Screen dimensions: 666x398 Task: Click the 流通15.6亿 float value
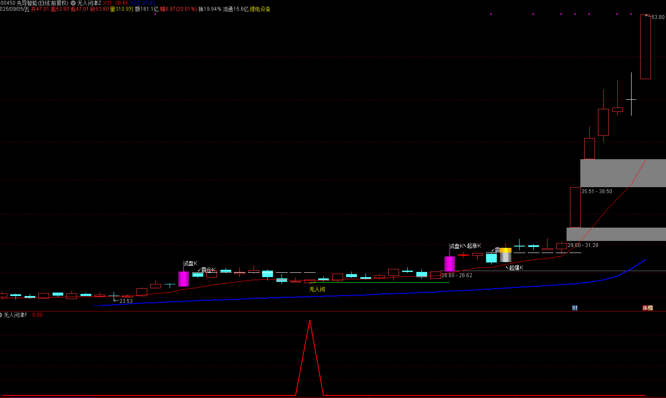(235, 9)
